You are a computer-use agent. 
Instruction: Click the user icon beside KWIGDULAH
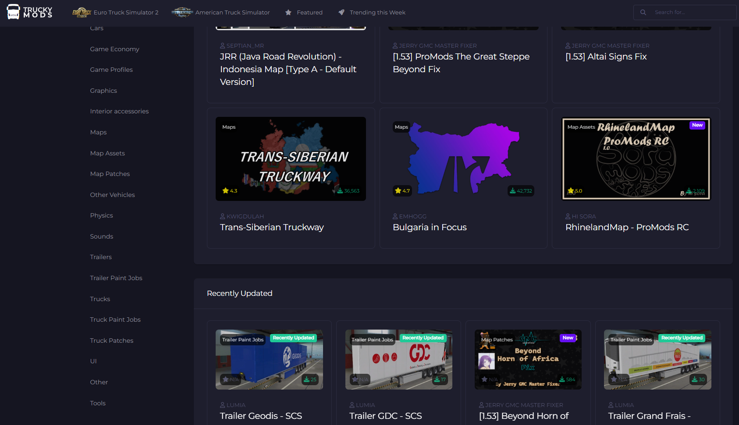coord(223,216)
